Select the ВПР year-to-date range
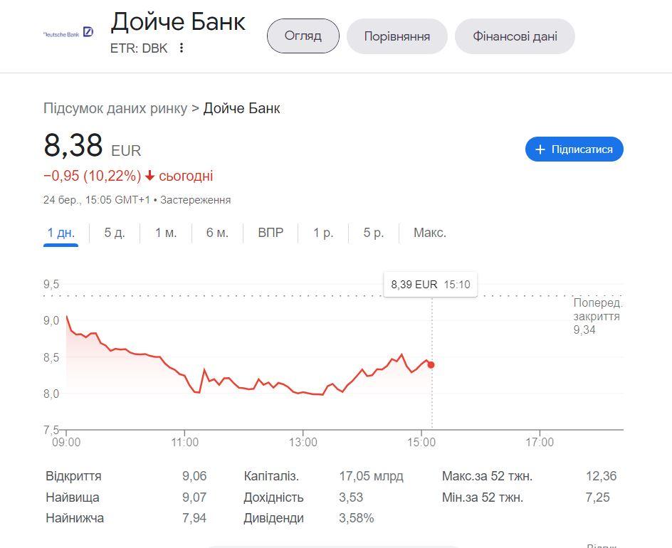 pos(271,233)
